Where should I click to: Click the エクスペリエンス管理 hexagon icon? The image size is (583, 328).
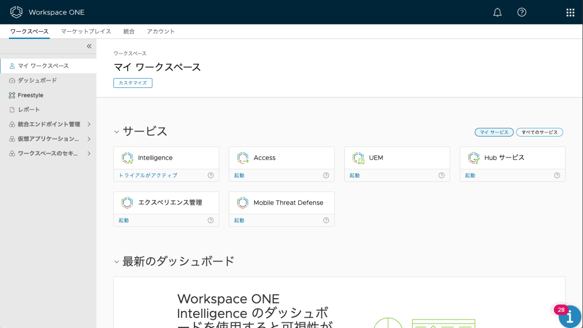coord(127,203)
